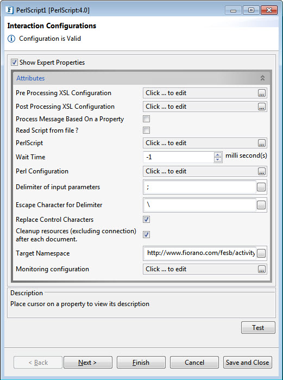The width and height of the screenshot is (283, 380).
Task: Open the Perl Configuration ellipsis editor
Action: point(261,171)
